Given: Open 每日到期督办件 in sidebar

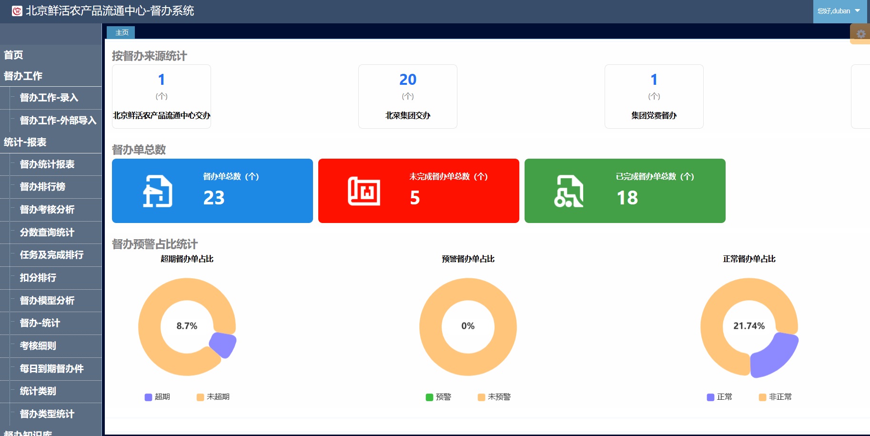Looking at the screenshot, I should 51,369.
